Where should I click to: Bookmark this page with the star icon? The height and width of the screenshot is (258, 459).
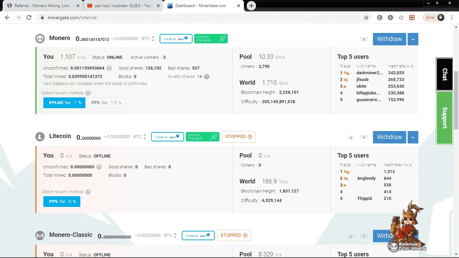[x=366, y=17]
